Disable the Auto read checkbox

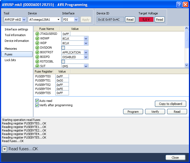tap(37, 101)
